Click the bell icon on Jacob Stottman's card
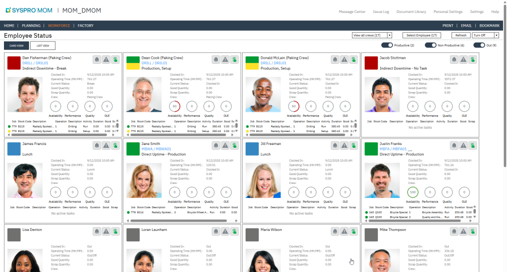Image resolution: width=507 pixels, height=272 pixels. click(454, 59)
